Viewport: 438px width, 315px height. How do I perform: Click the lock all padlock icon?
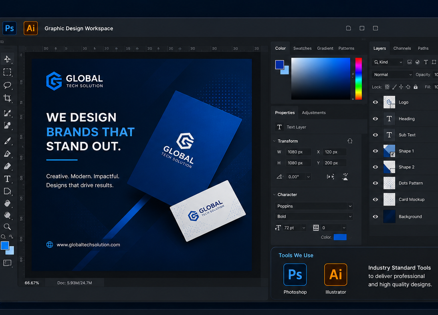coord(416,87)
